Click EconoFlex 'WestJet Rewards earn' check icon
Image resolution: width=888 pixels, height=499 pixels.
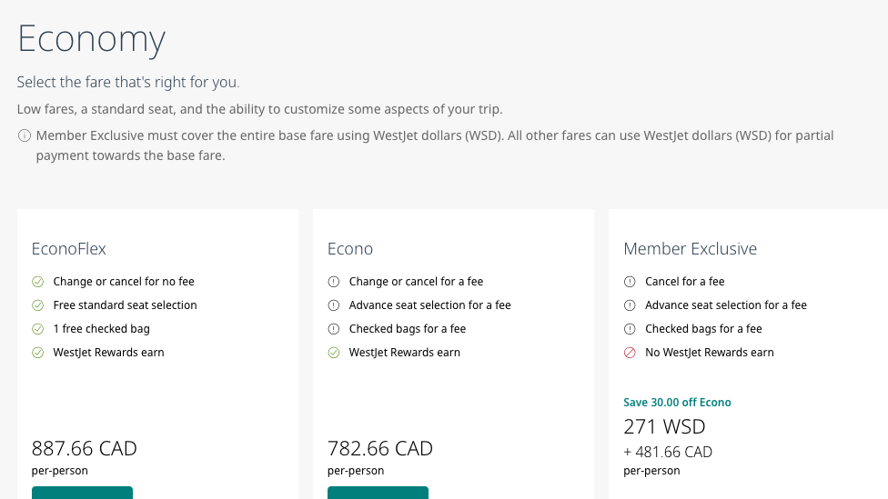38,353
